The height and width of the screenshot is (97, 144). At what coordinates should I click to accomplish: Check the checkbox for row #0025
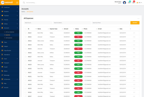click(26, 49)
